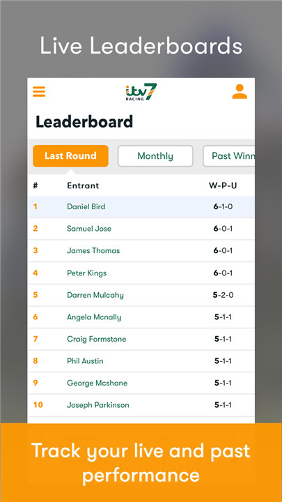Open the hamburger menu icon

(x=39, y=91)
